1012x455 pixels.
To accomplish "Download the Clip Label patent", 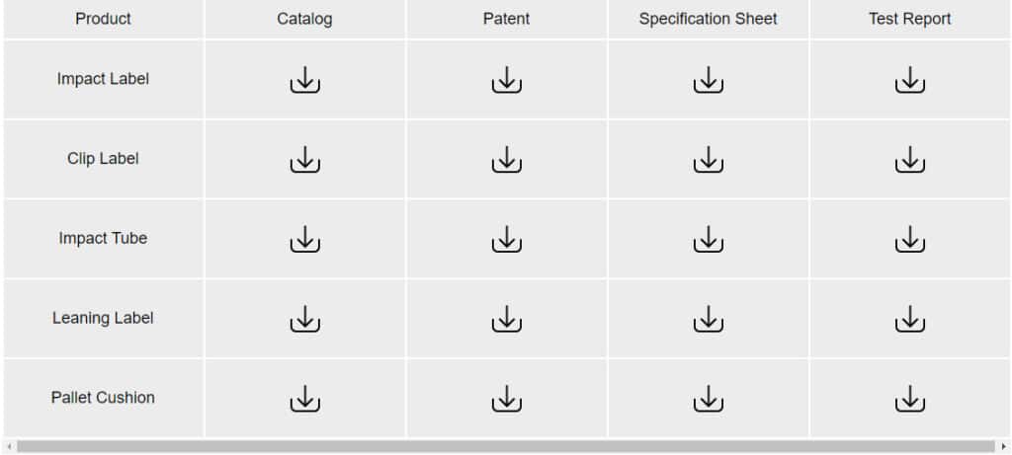I will point(507,159).
